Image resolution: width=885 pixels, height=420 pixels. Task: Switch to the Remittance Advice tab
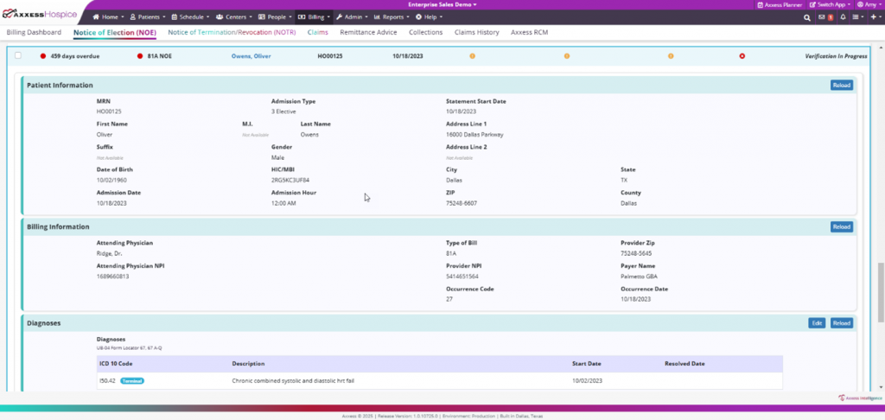(369, 33)
